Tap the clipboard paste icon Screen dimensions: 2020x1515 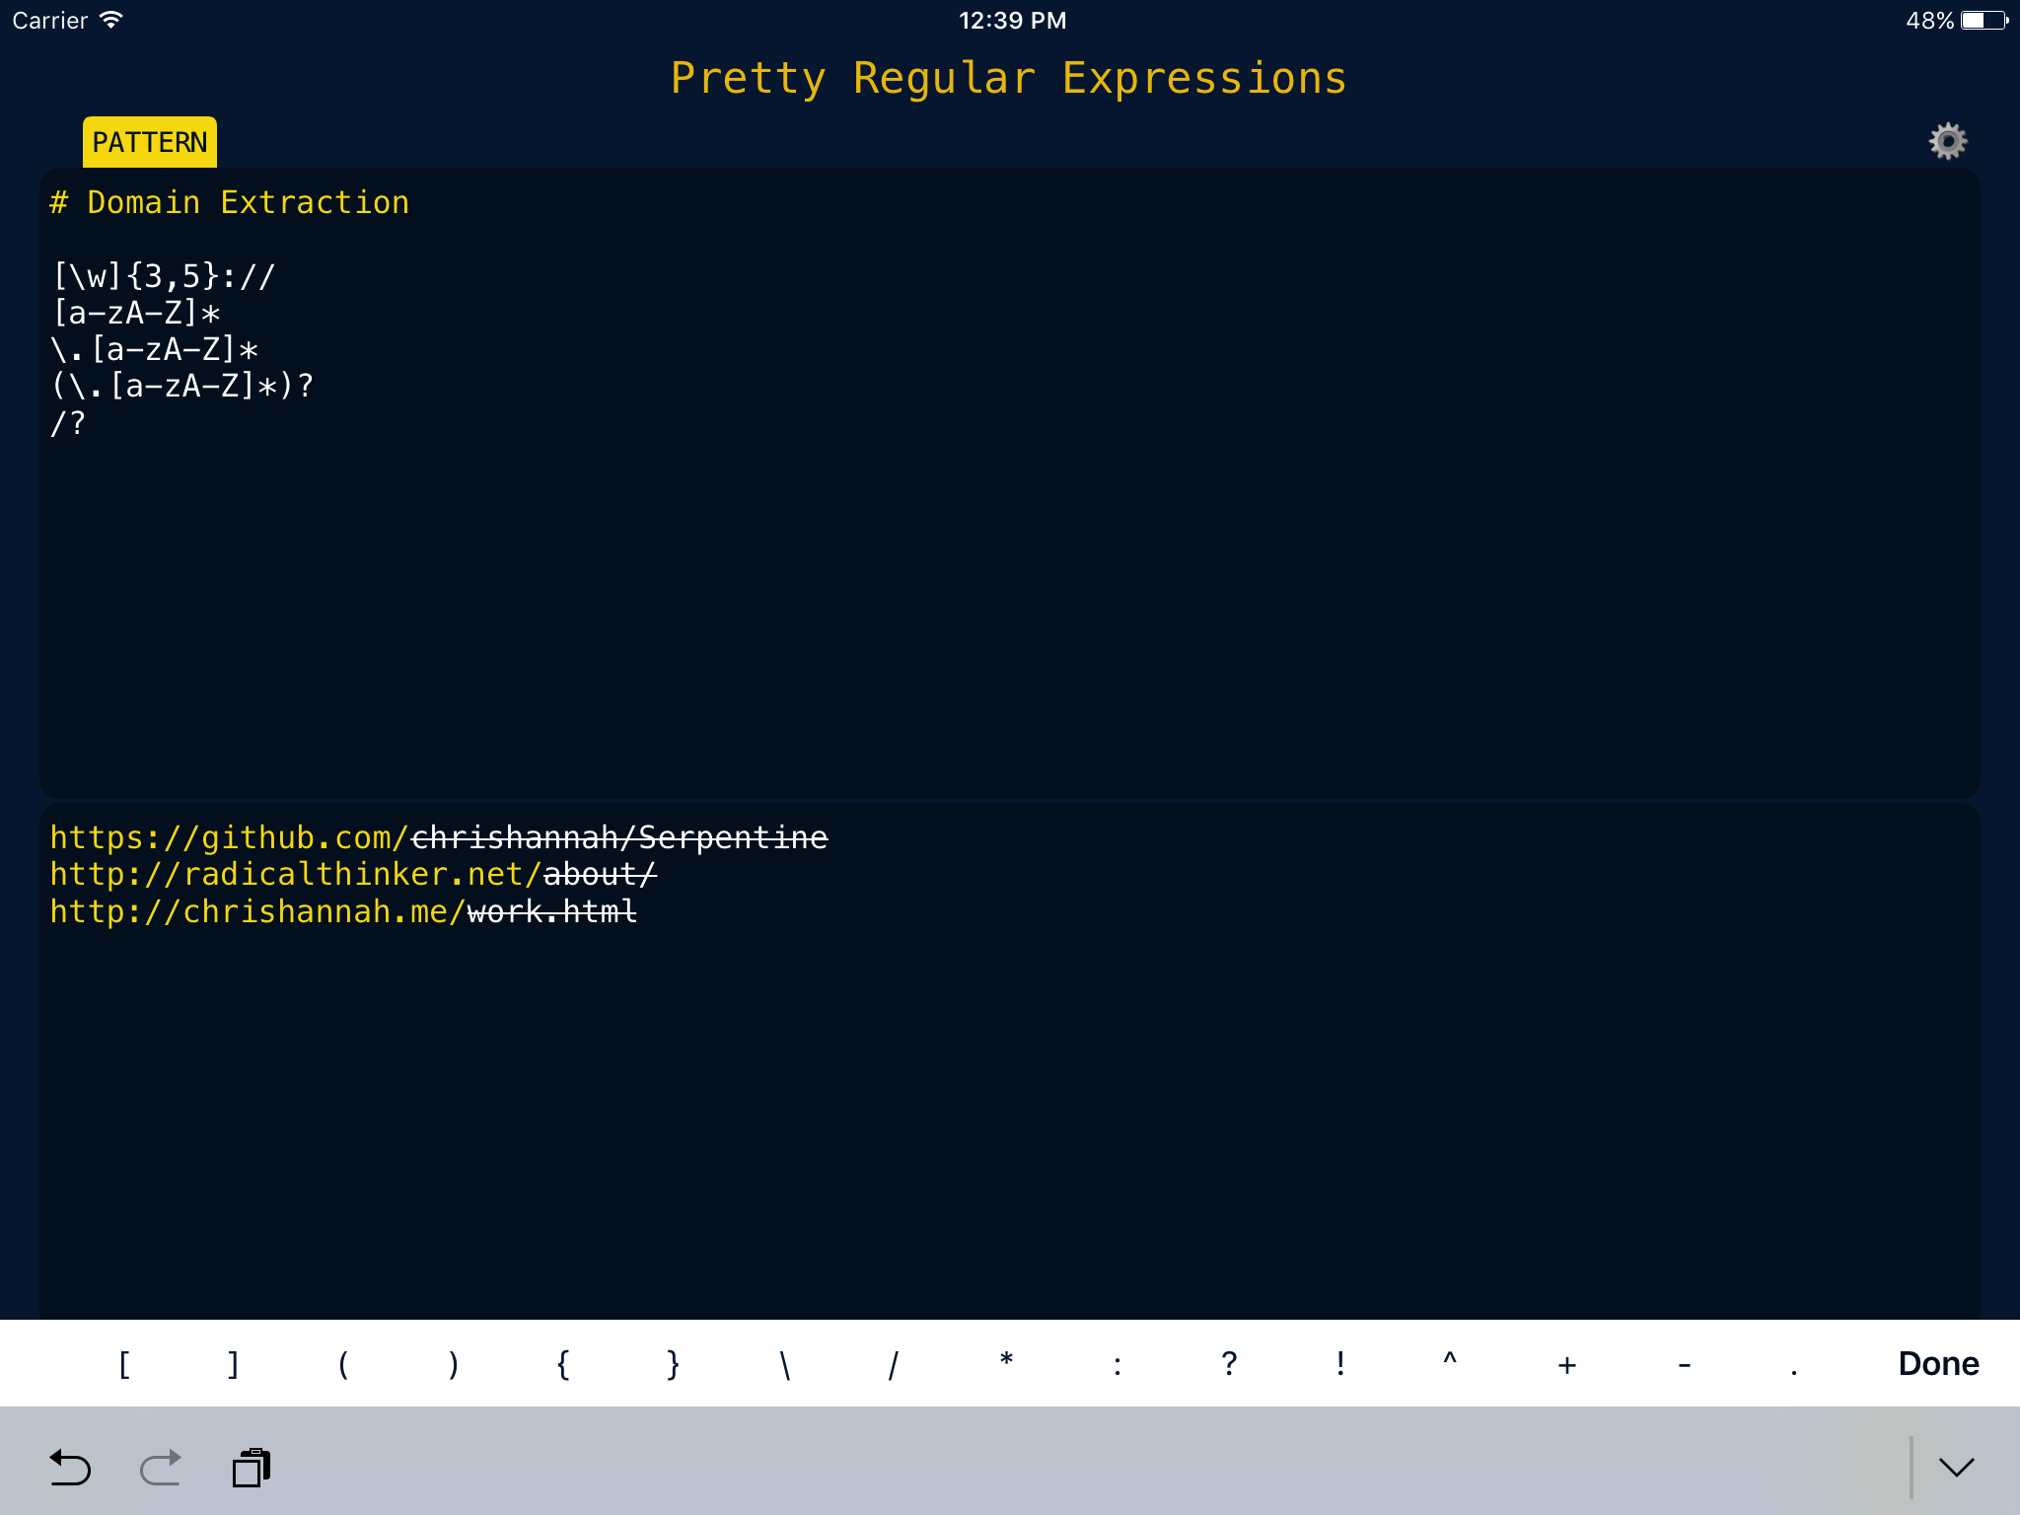click(250, 1468)
